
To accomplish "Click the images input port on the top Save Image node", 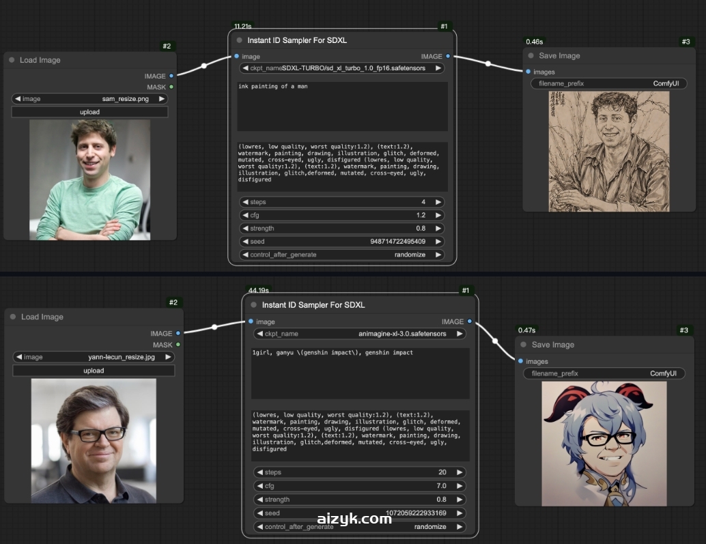I will coord(528,72).
